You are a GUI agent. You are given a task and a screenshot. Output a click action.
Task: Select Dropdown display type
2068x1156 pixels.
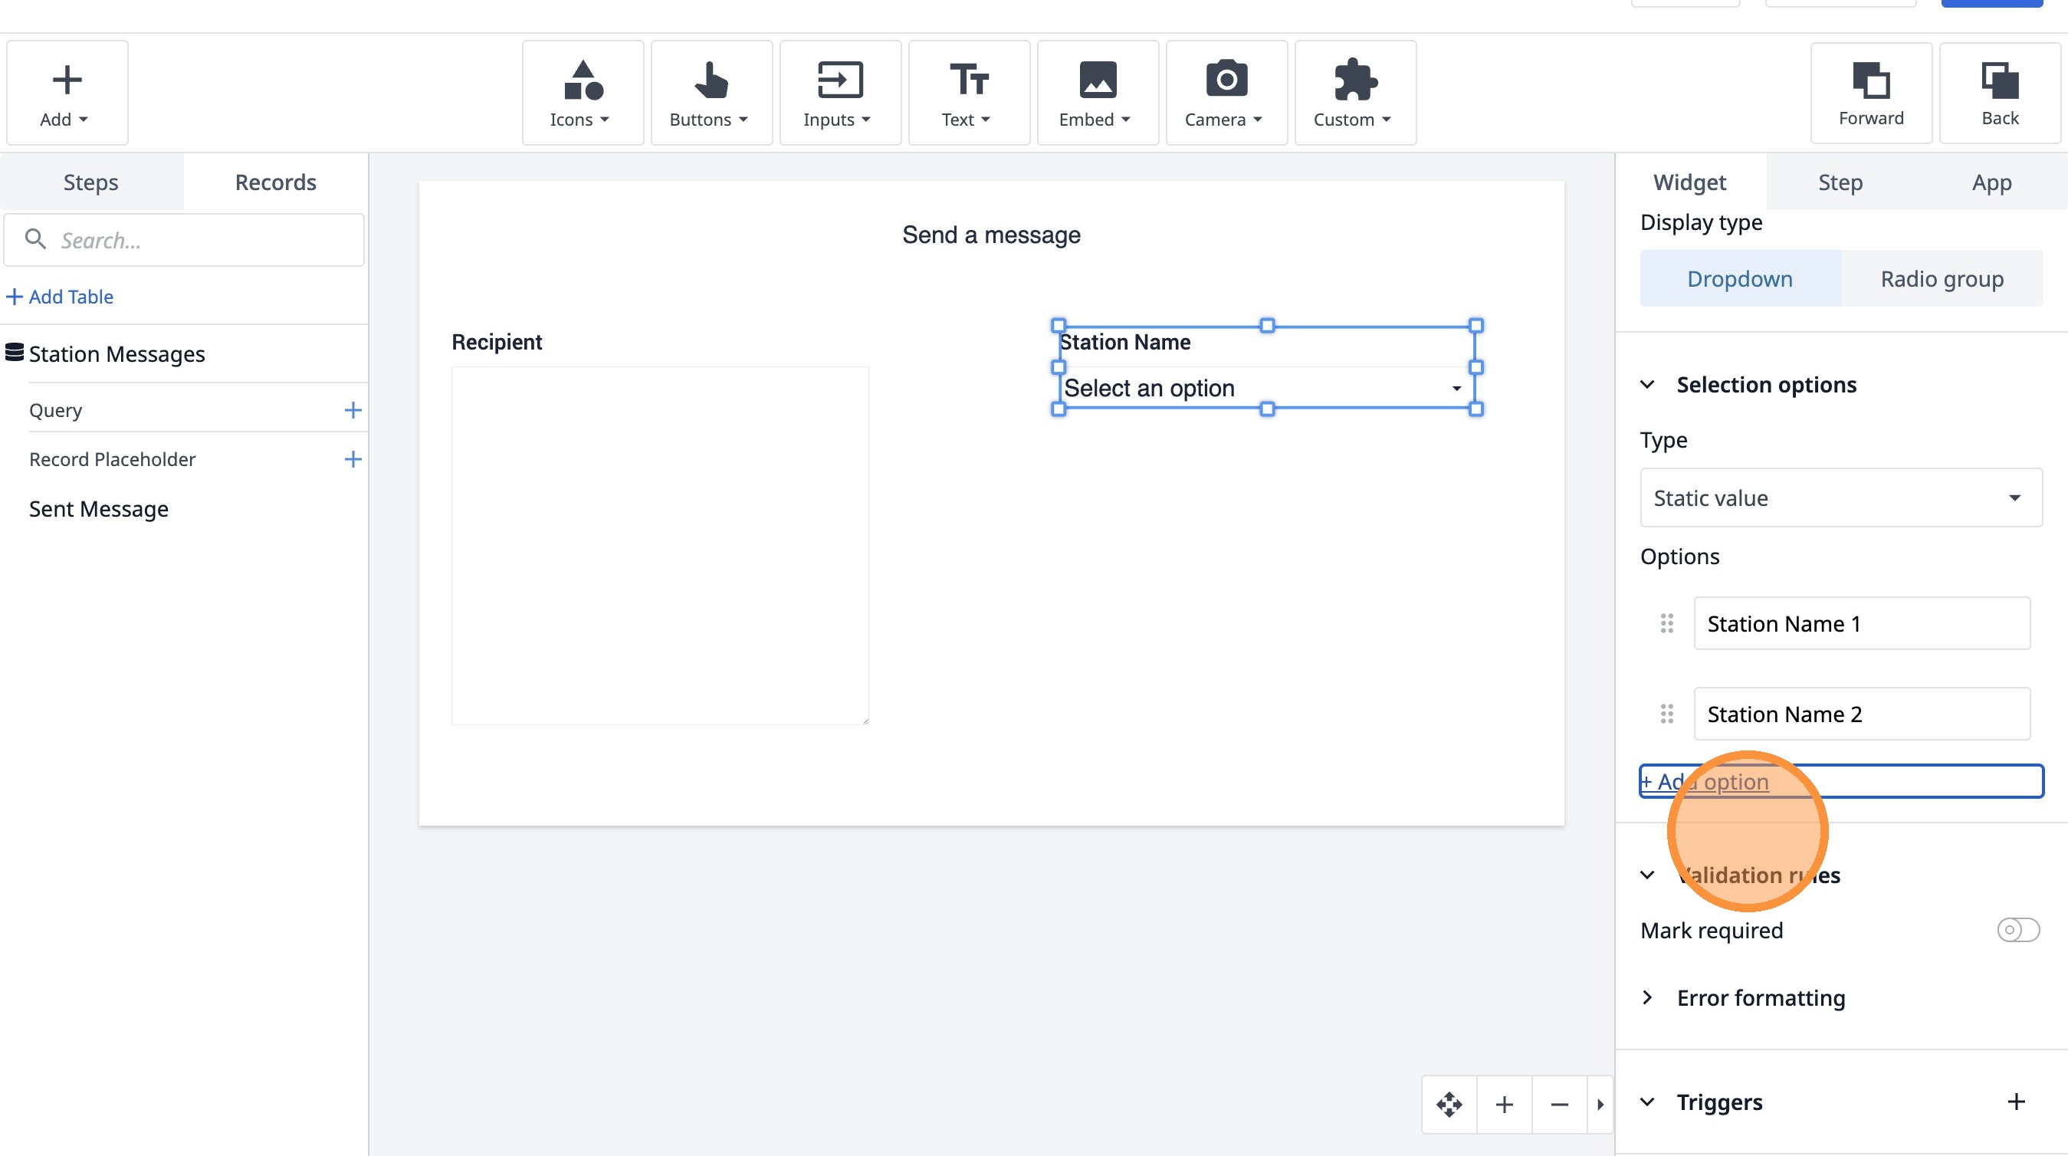pyautogui.click(x=1740, y=278)
